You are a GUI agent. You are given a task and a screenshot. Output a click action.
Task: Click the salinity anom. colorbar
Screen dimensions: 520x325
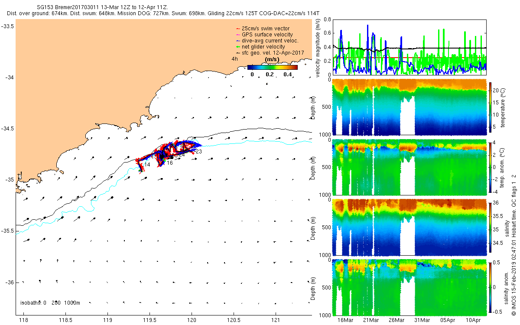(x=491, y=288)
